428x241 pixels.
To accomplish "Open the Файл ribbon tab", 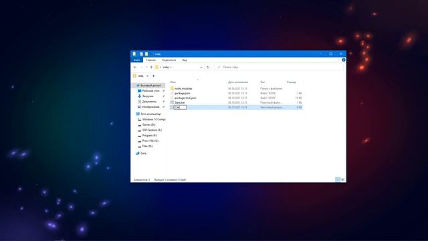I will pos(136,60).
